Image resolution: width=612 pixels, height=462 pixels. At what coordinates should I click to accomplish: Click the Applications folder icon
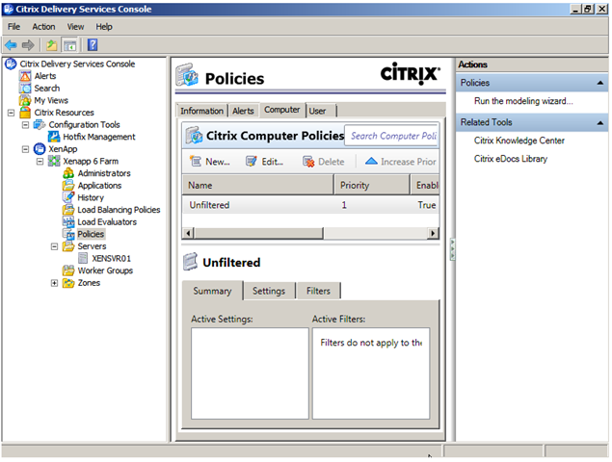click(68, 185)
